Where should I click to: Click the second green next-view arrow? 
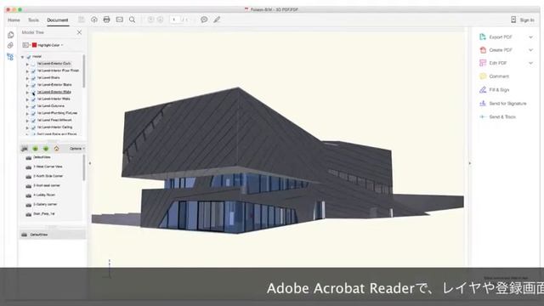[x=46, y=149]
